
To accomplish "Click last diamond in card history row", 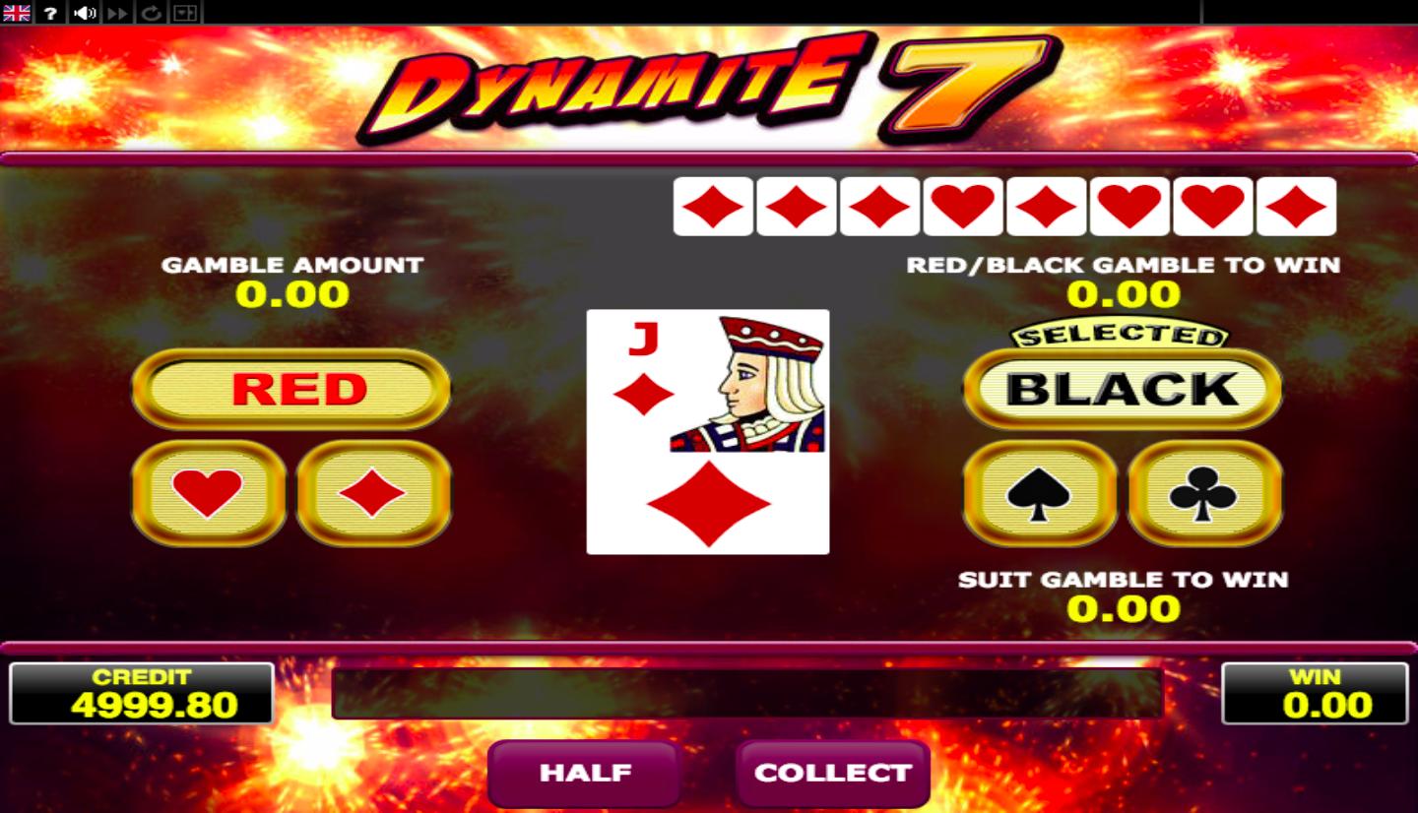I will coord(1296,207).
